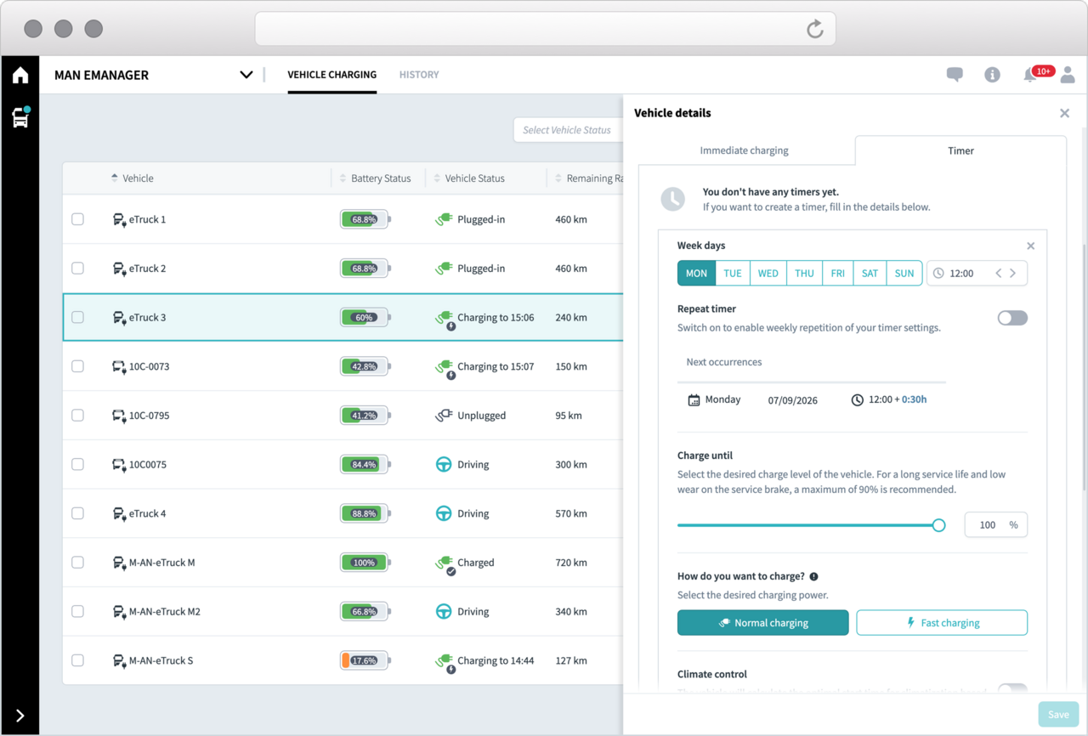Select SUN weekday
The height and width of the screenshot is (736, 1088).
[904, 273]
